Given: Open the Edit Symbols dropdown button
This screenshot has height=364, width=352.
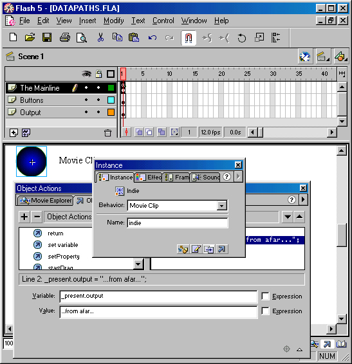Looking at the screenshot, I should pyautogui.click(x=340, y=57).
